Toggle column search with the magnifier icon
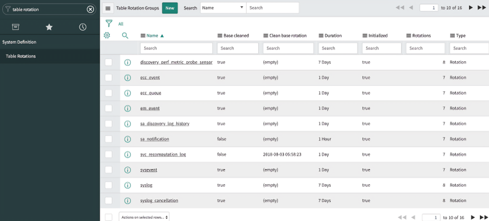489x221 pixels. pos(125,36)
